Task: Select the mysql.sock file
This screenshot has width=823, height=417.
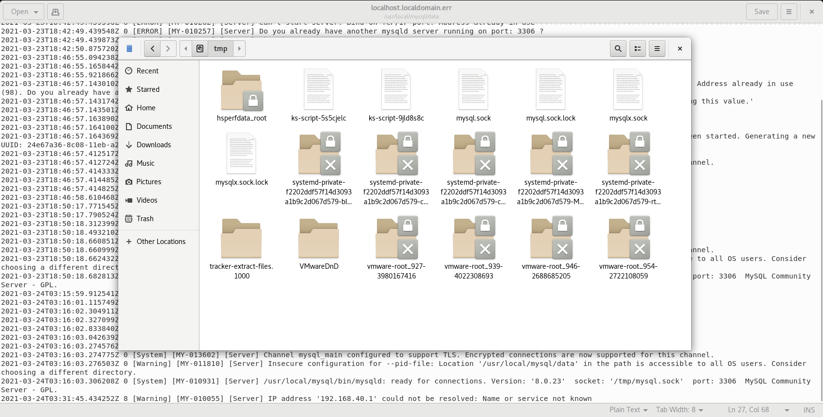Action: [x=473, y=95]
